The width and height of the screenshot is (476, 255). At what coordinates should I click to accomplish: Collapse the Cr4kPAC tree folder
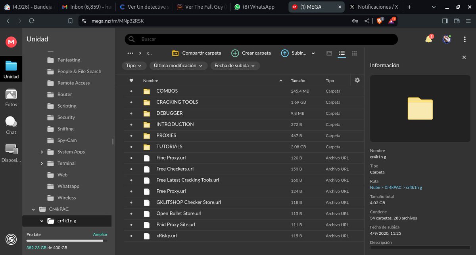(x=33, y=209)
